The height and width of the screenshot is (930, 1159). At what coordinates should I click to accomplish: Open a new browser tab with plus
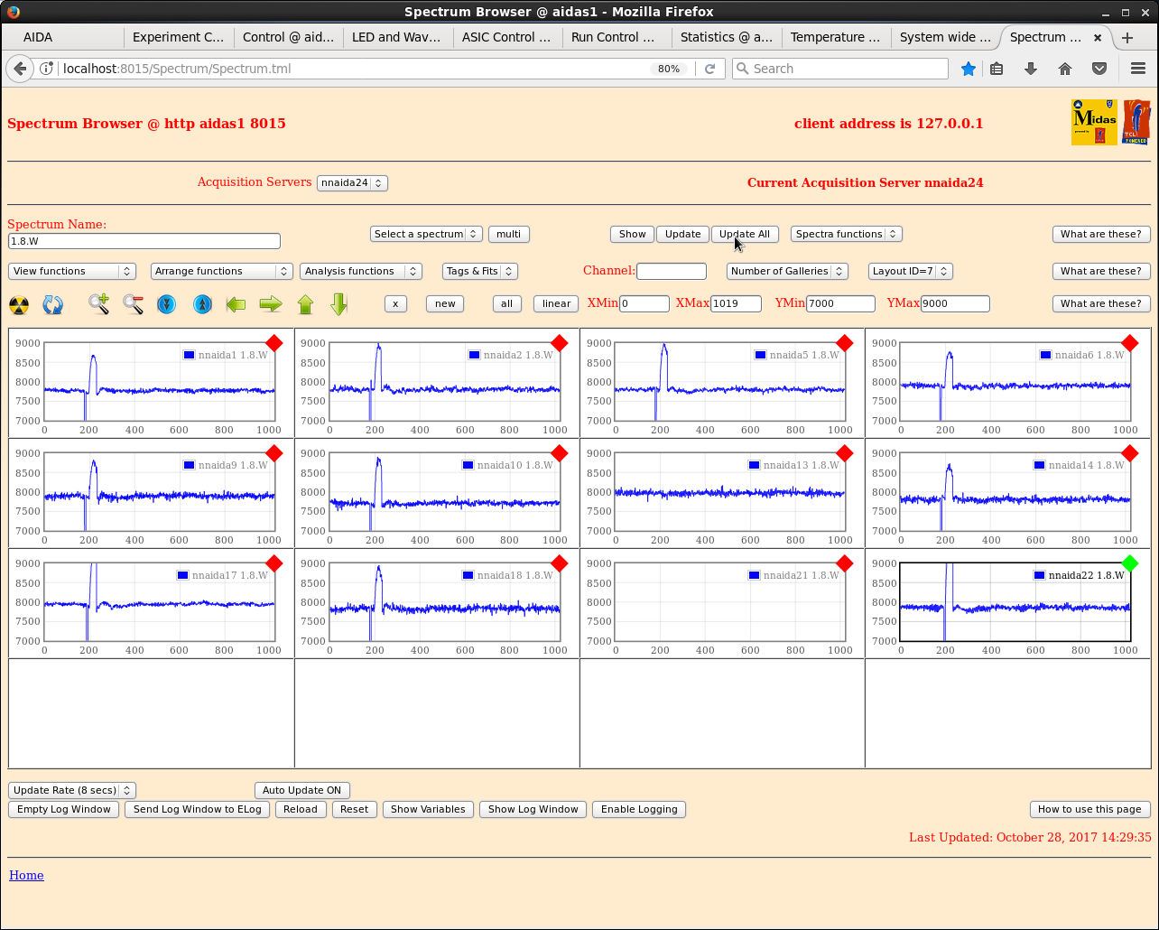click(x=1127, y=38)
